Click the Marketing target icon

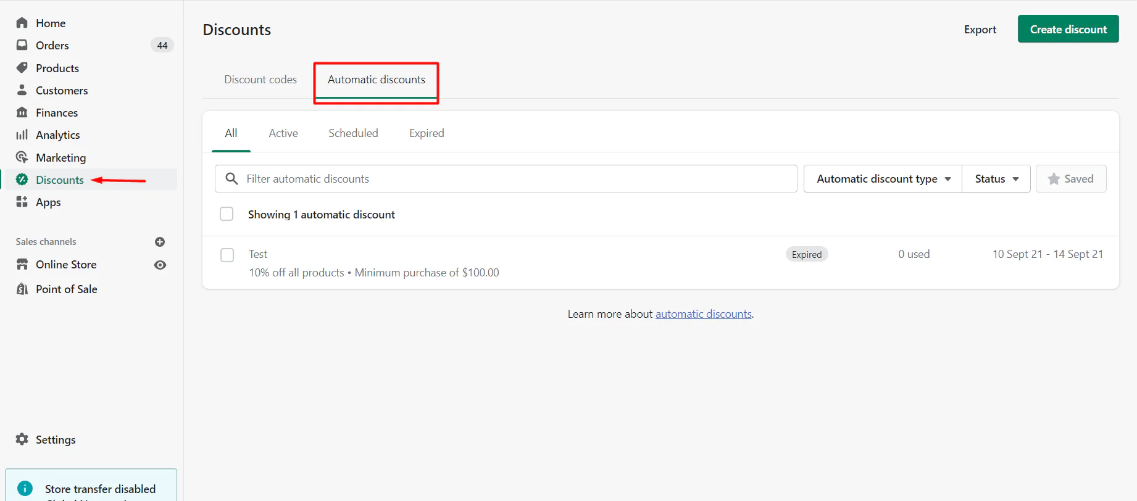pyautogui.click(x=22, y=157)
